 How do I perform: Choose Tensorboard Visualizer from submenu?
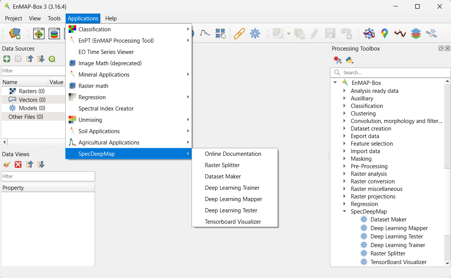pyautogui.click(x=235, y=222)
